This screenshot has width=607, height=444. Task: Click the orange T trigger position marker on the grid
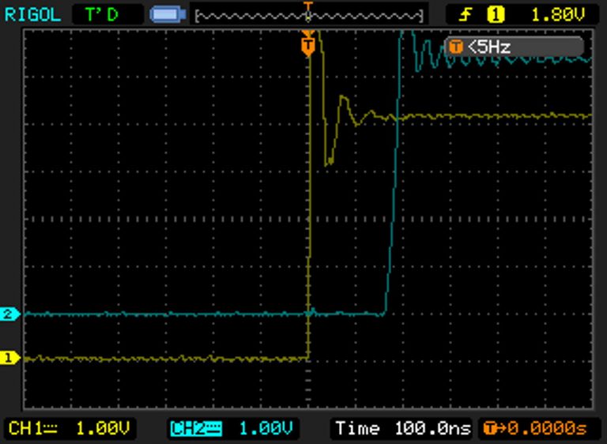tap(308, 46)
